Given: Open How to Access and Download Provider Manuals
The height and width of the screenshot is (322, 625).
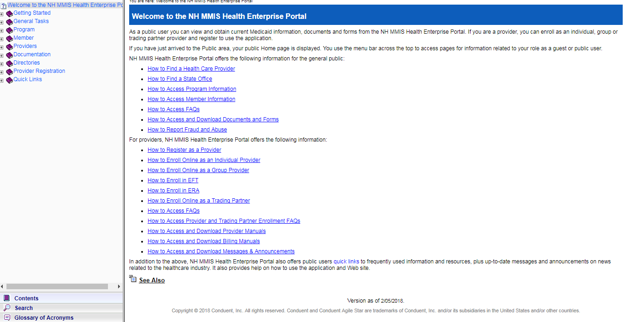Looking at the screenshot, I should (207, 231).
